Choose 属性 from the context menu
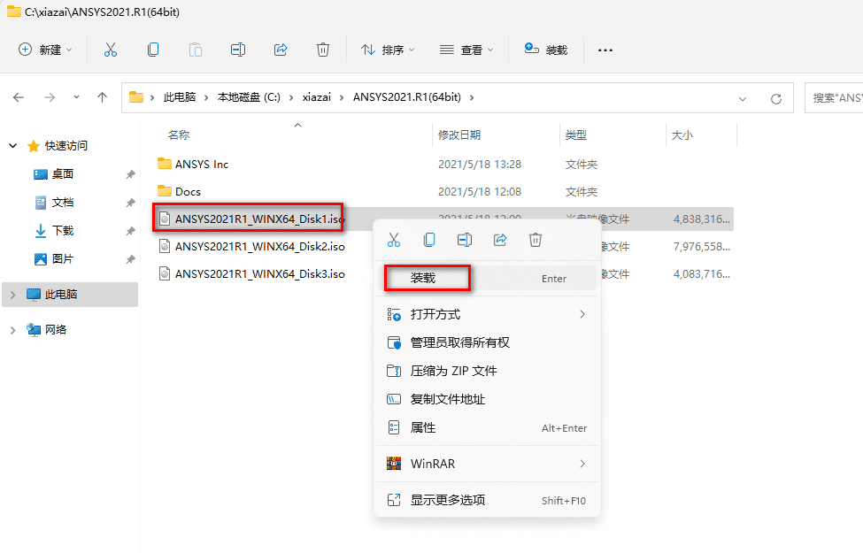 pos(423,427)
